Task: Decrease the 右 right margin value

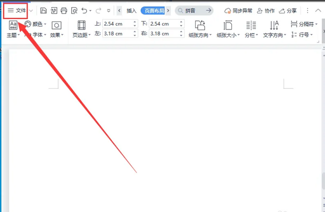Action: coord(181,35)
